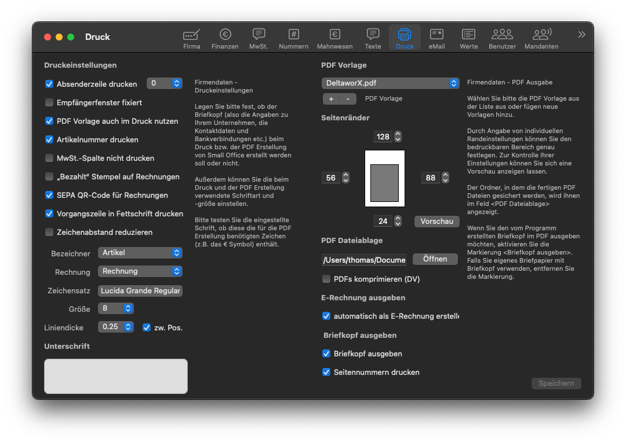Click the top margin stepper arrows

click(x=398, y=137)
